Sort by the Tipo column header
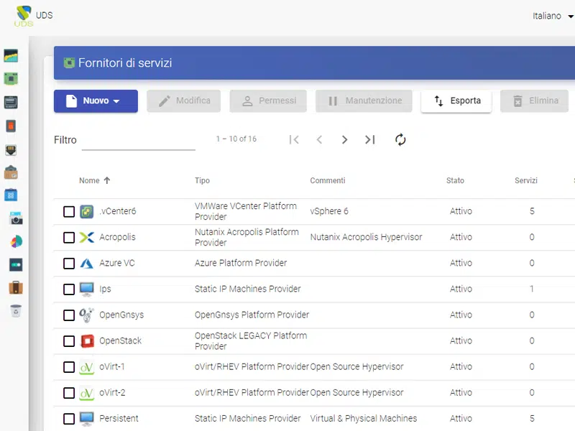 (x=202, y=181)
